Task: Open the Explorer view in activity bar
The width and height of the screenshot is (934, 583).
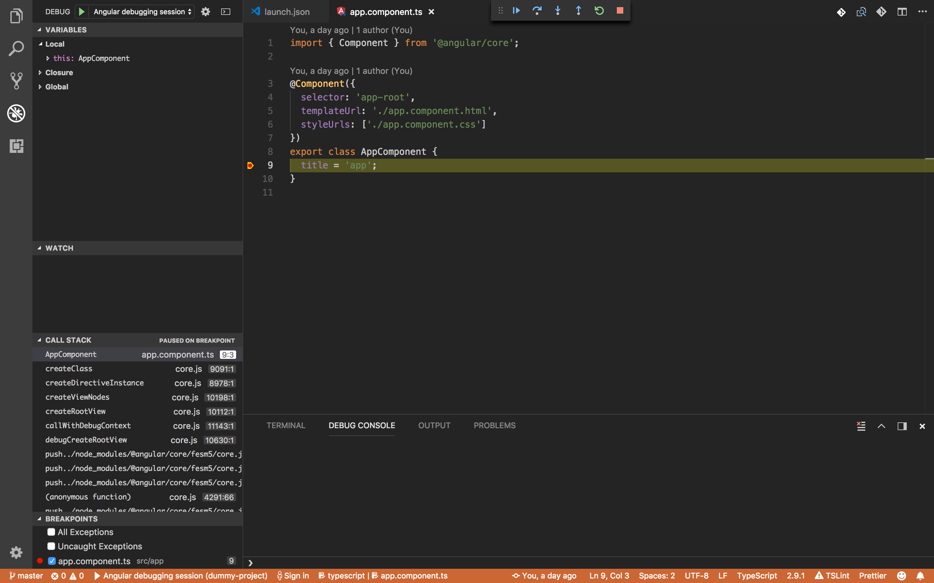Action: tap(16, 16)
